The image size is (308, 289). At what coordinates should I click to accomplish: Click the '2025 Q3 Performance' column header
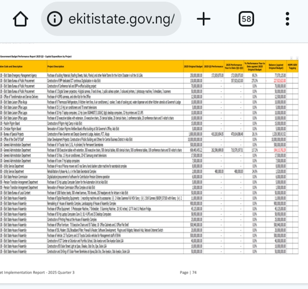(x=213, y=67)
